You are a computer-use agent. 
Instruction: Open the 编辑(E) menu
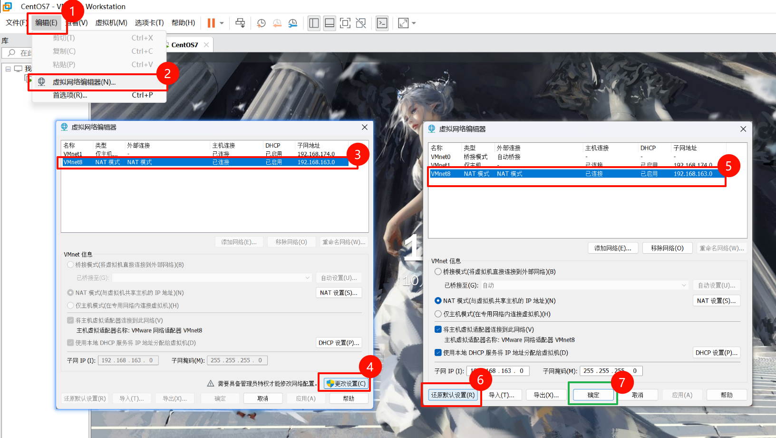coord(46,23)
